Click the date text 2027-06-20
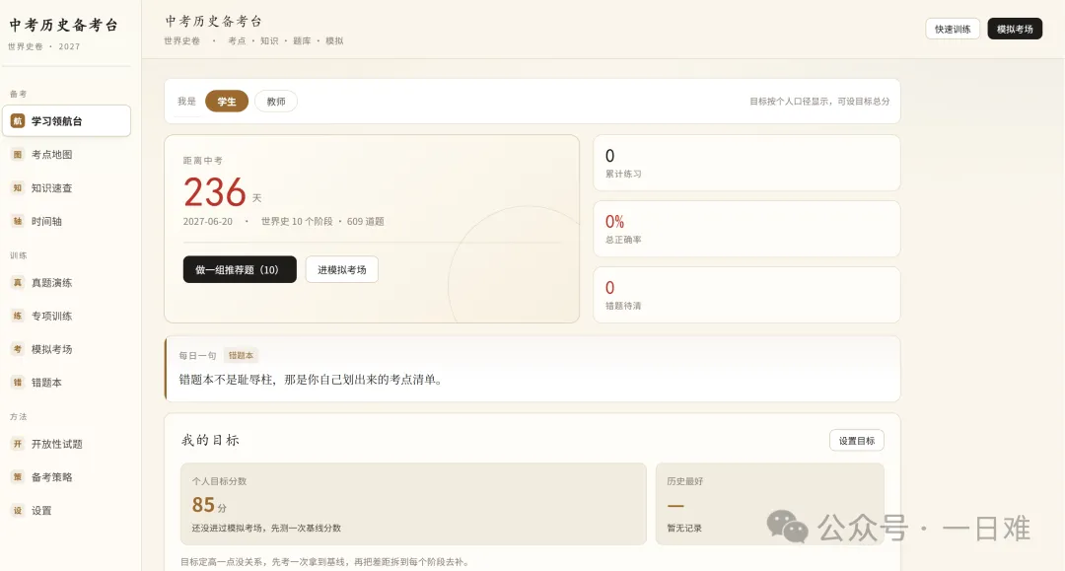 click(208, 221)
